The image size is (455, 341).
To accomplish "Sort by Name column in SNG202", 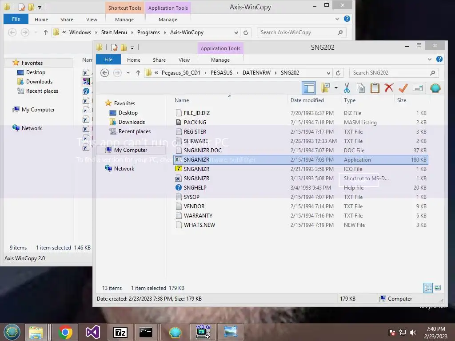I will tap(182, 100).
